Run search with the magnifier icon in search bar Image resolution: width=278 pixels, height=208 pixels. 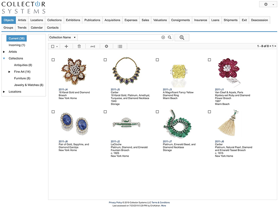click(x=170, y=37)
